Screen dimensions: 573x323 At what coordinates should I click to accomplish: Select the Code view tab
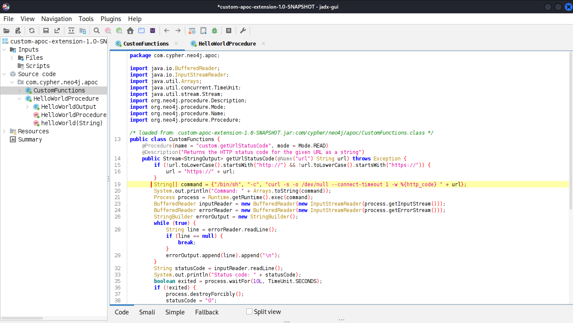click(x=122, y=312)
